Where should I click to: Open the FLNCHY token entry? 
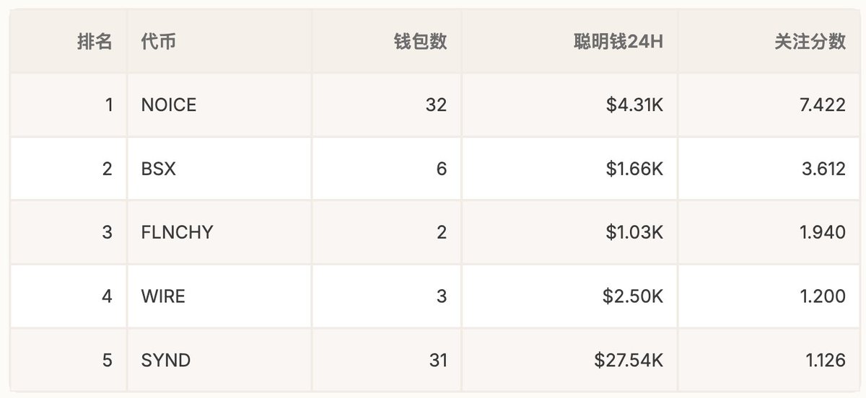pyautogui.click(x=177, y=232)
